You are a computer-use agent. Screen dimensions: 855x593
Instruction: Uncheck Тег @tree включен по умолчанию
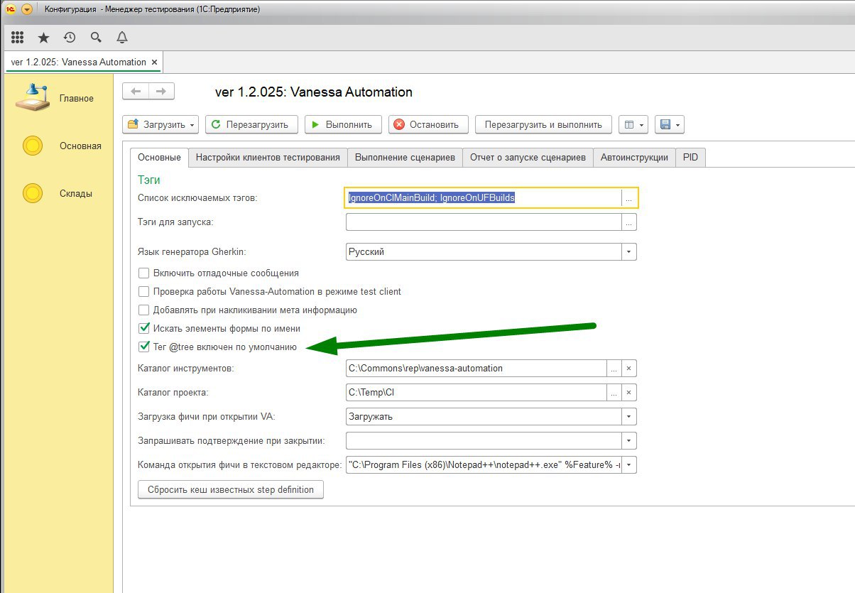click(143, 347)
